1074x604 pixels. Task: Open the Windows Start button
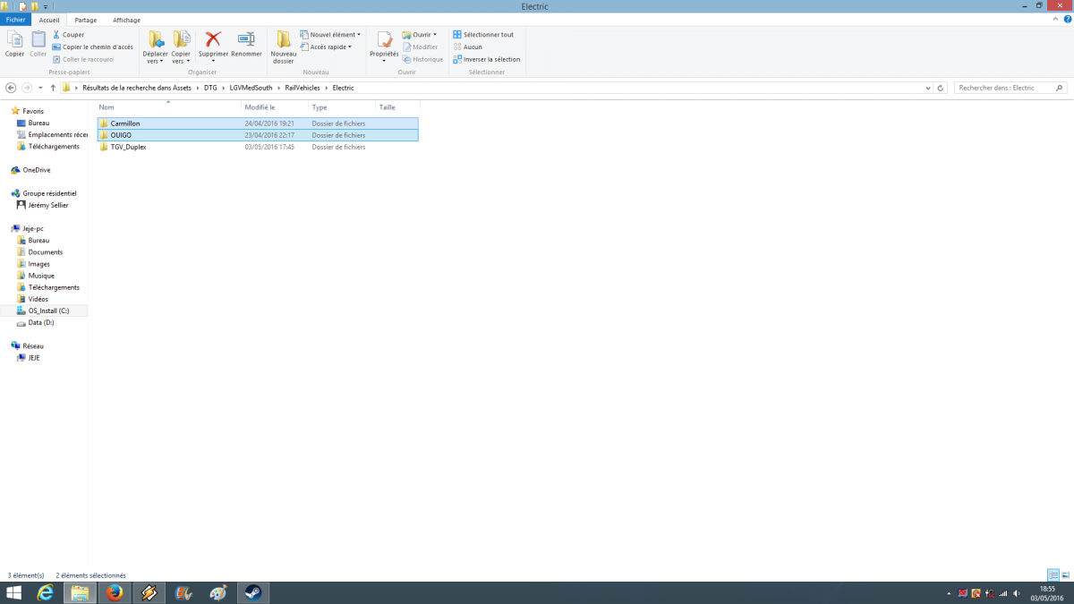(x=14, y=593)
